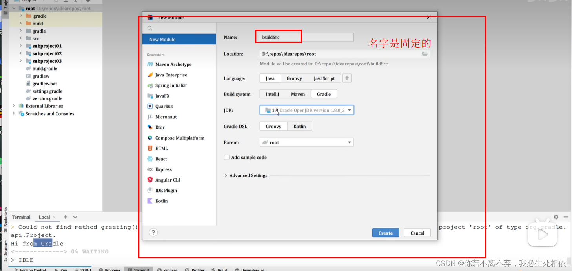Expand the subproject01 module
Image resolution: width=572 pixels, height=271 pixels.
coord(21,46)
